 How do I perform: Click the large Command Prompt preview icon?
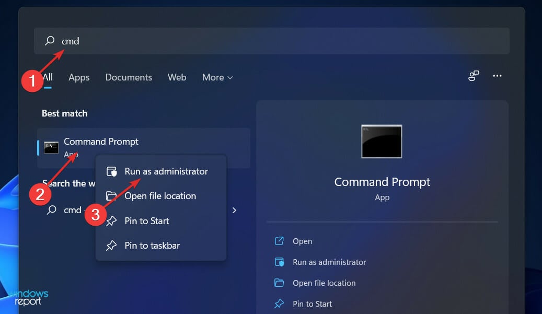click(x=382, y=141)
